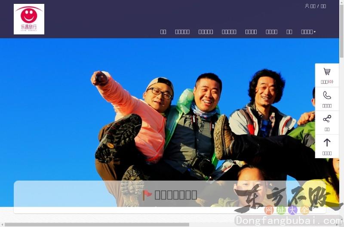This screenshot has height=227, width=344.
Task: Click the vertical scrollbar thumb
Action: point(341,31)
